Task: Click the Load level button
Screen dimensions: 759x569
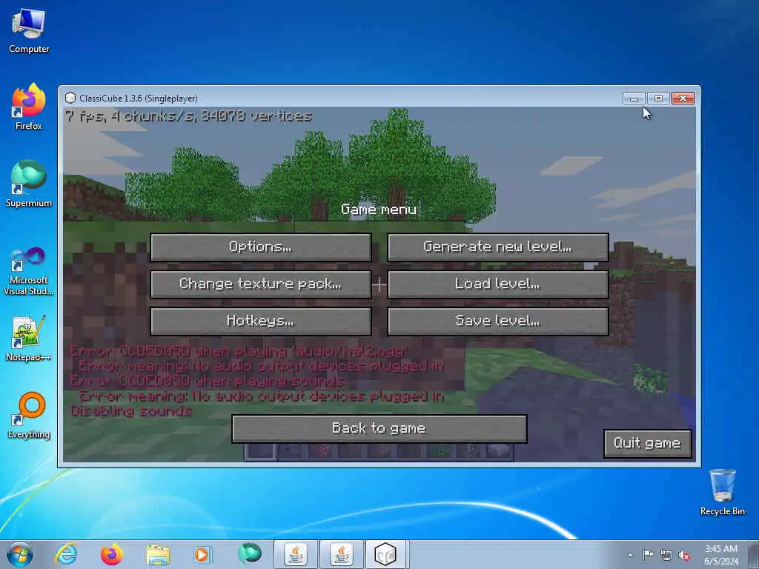Action: tap(497, 284)
